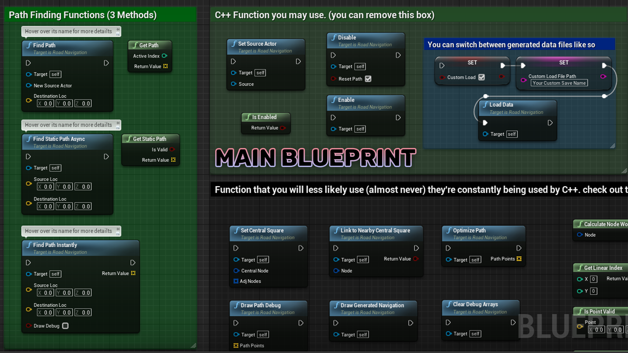
Task: Click the Optimize Path function icon
Action: (450, 230)
